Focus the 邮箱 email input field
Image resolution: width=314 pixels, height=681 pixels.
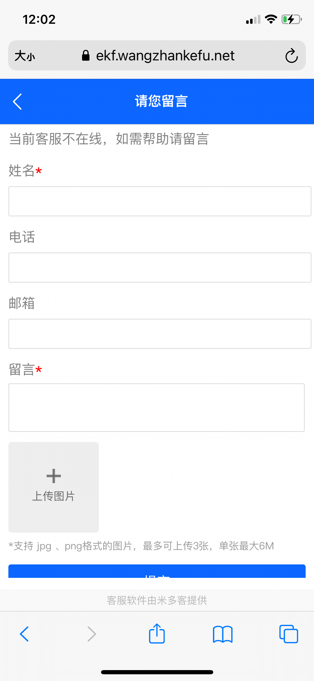[x=160, y=334]
